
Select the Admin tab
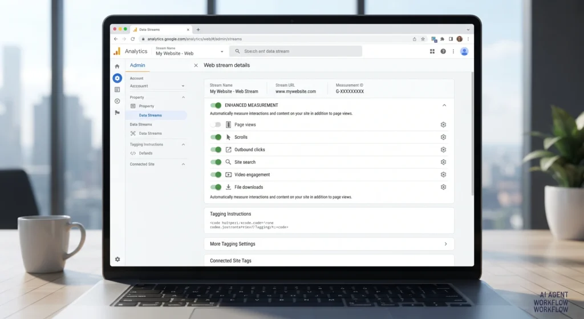click(137, 65)
